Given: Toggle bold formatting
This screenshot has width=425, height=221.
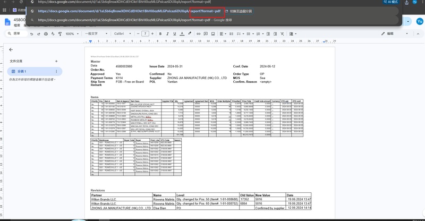Looking at the screenshot, I should click(x=160, y=33).
